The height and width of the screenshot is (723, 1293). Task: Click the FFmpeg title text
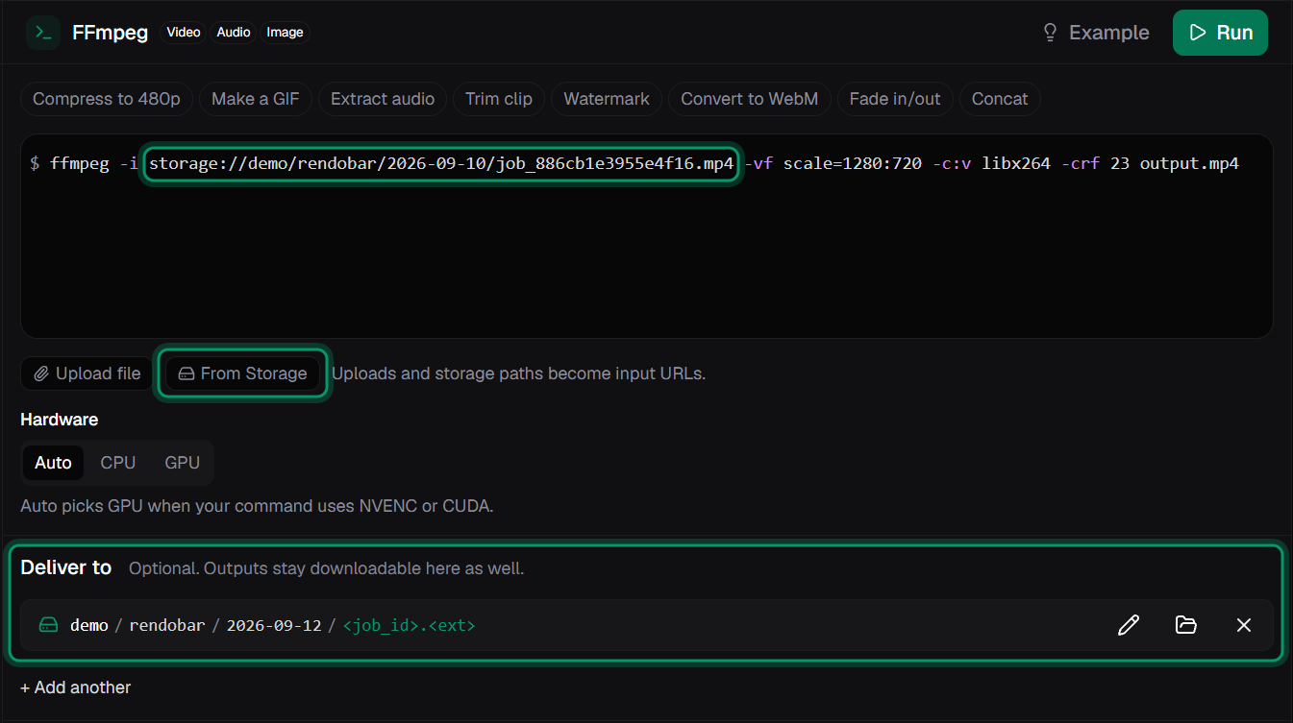111,33
